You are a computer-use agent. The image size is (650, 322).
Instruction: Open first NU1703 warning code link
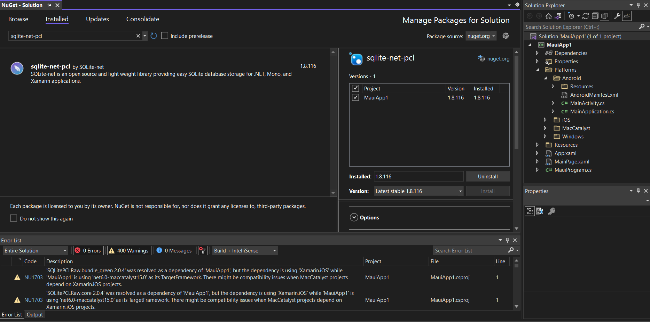point(33,277)
